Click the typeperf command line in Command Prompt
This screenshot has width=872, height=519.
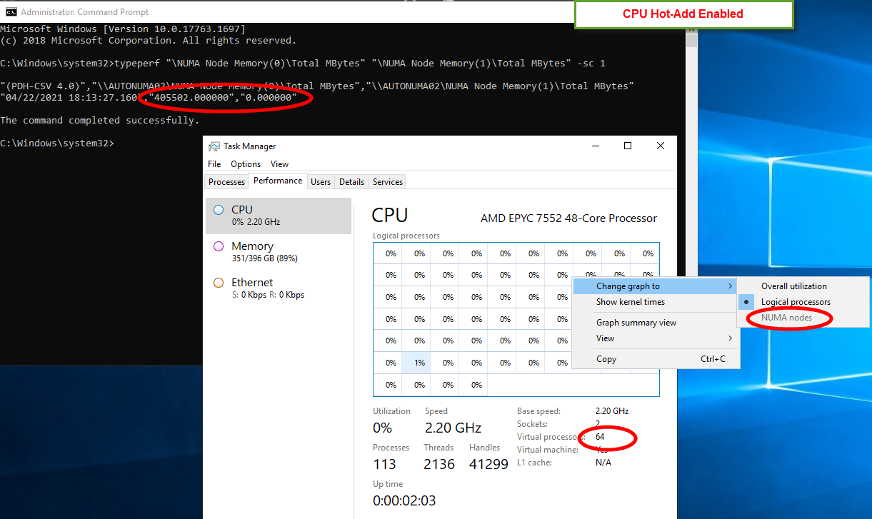point(303,64)
